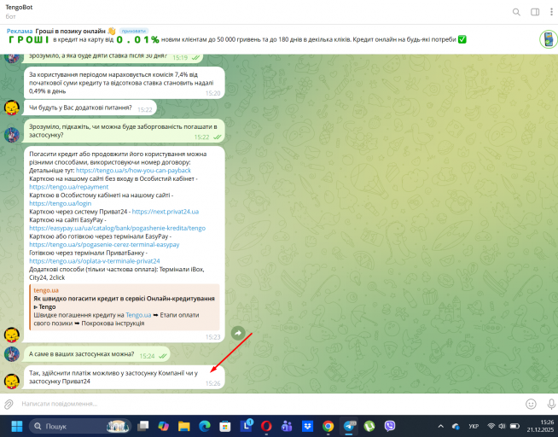Open Task View on the taskbar
Viewport: 558px width, 437px height.
coord(143,426)
